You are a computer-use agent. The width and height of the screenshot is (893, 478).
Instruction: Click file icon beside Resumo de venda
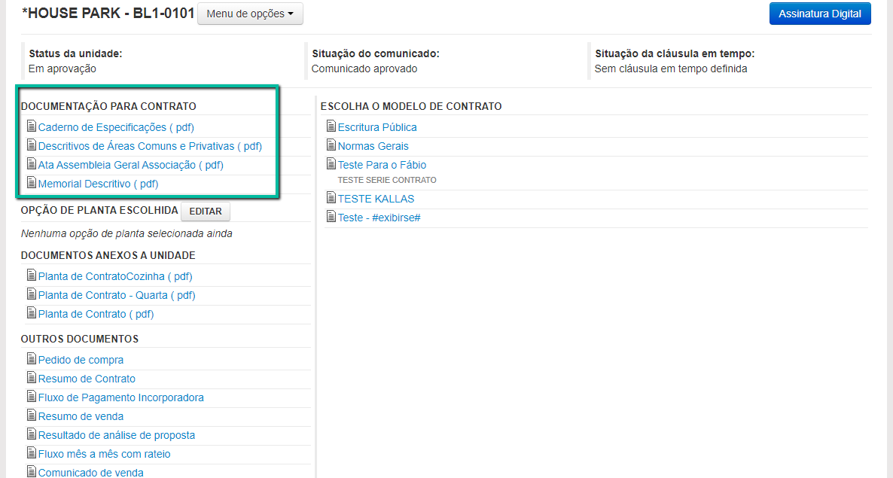point(31,416)
